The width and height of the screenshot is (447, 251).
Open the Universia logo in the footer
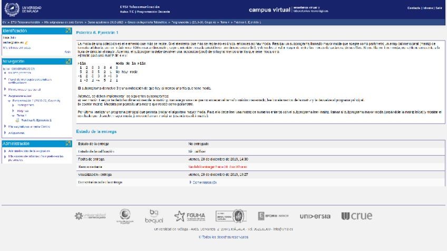pyautogui.click(x=315, y=216)
